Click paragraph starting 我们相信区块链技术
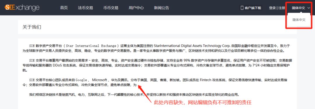This screenshot has height=109, width=315. [134, 94]
